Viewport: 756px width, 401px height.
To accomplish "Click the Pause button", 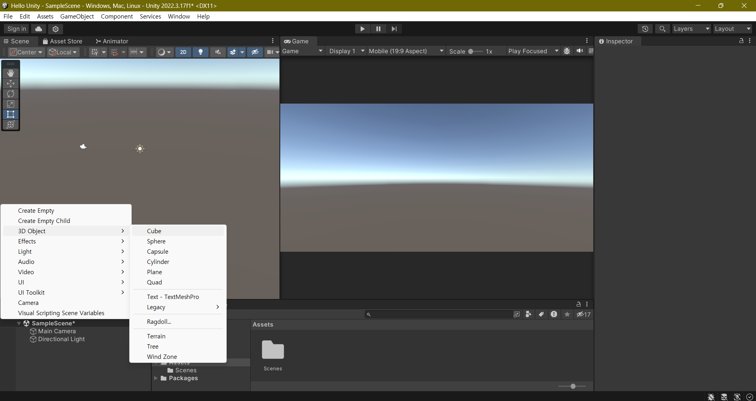I will pos(378,29).
